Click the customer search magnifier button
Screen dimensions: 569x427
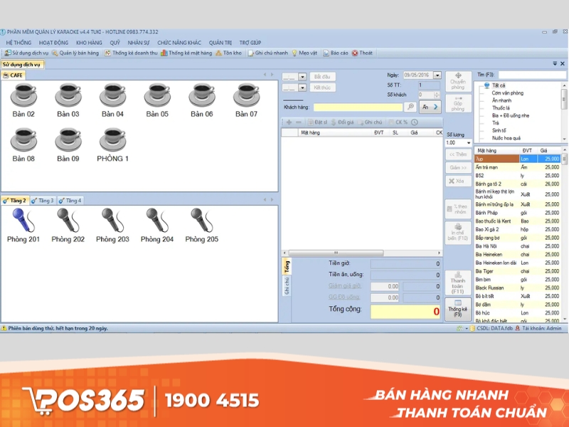[x=410, y=107]
